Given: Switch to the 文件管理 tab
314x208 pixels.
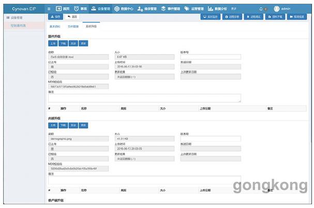Looking at the screenshot, I should point(73,25).
